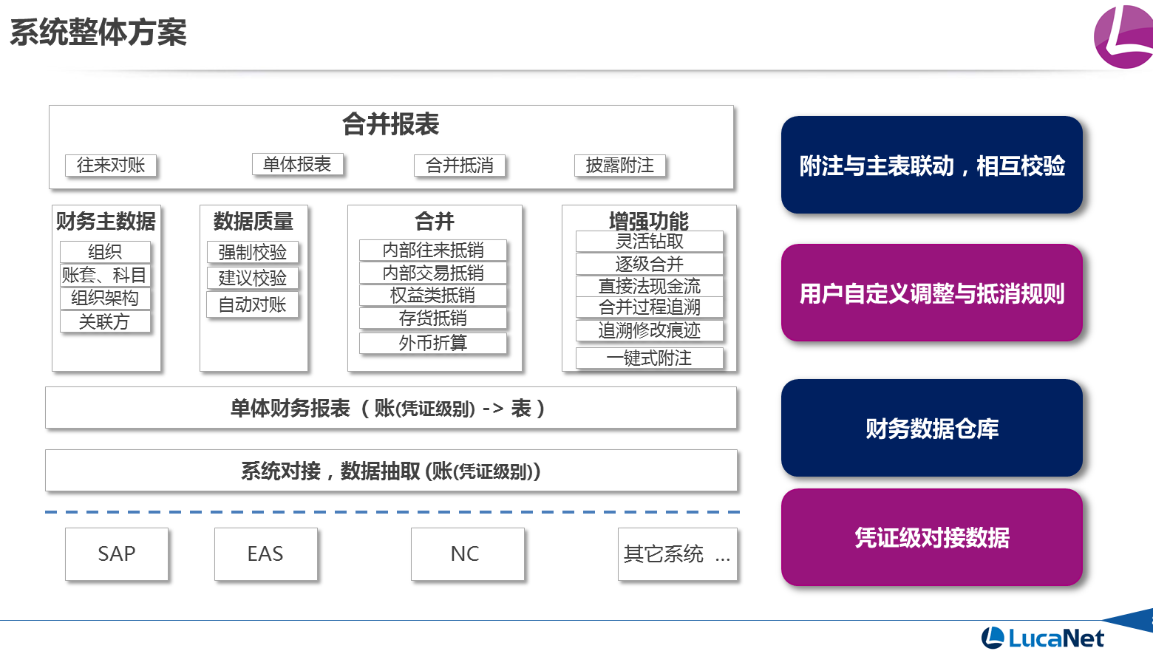Click the 建议校验 item
The height and width of the screenshot is (651, 1153).
253,278
